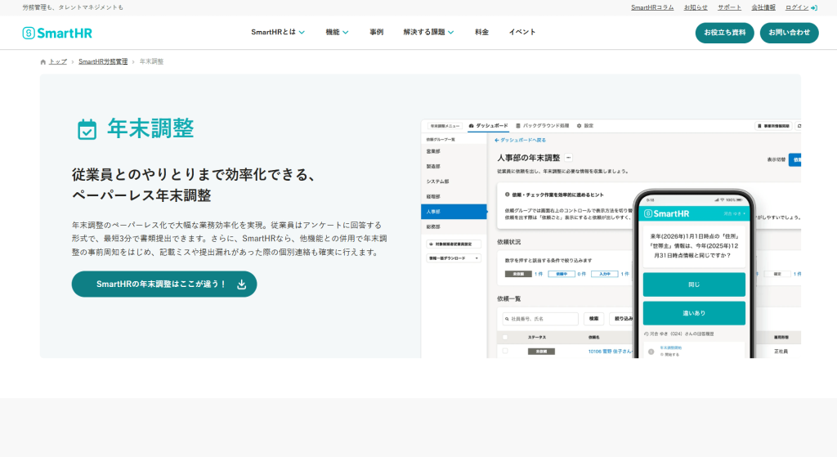Open the 情報一括ダウンロード dropdown in the screenshot sidebar
The image size is (837, 457).
454,258
